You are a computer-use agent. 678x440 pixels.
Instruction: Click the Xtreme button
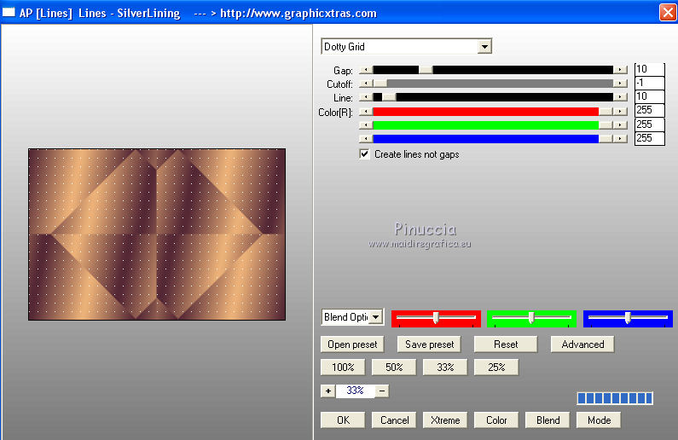click(x=445, y=420)
